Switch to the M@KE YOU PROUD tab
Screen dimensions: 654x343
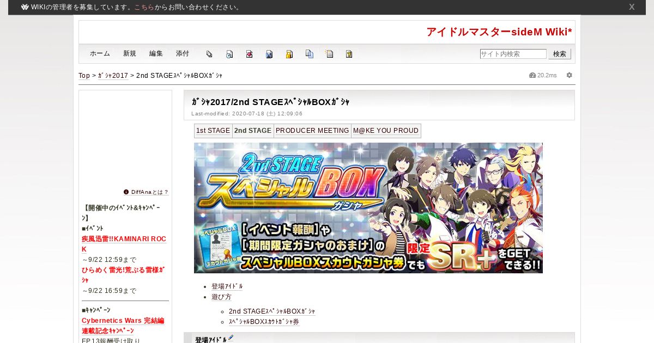click(x=386, y=131)
